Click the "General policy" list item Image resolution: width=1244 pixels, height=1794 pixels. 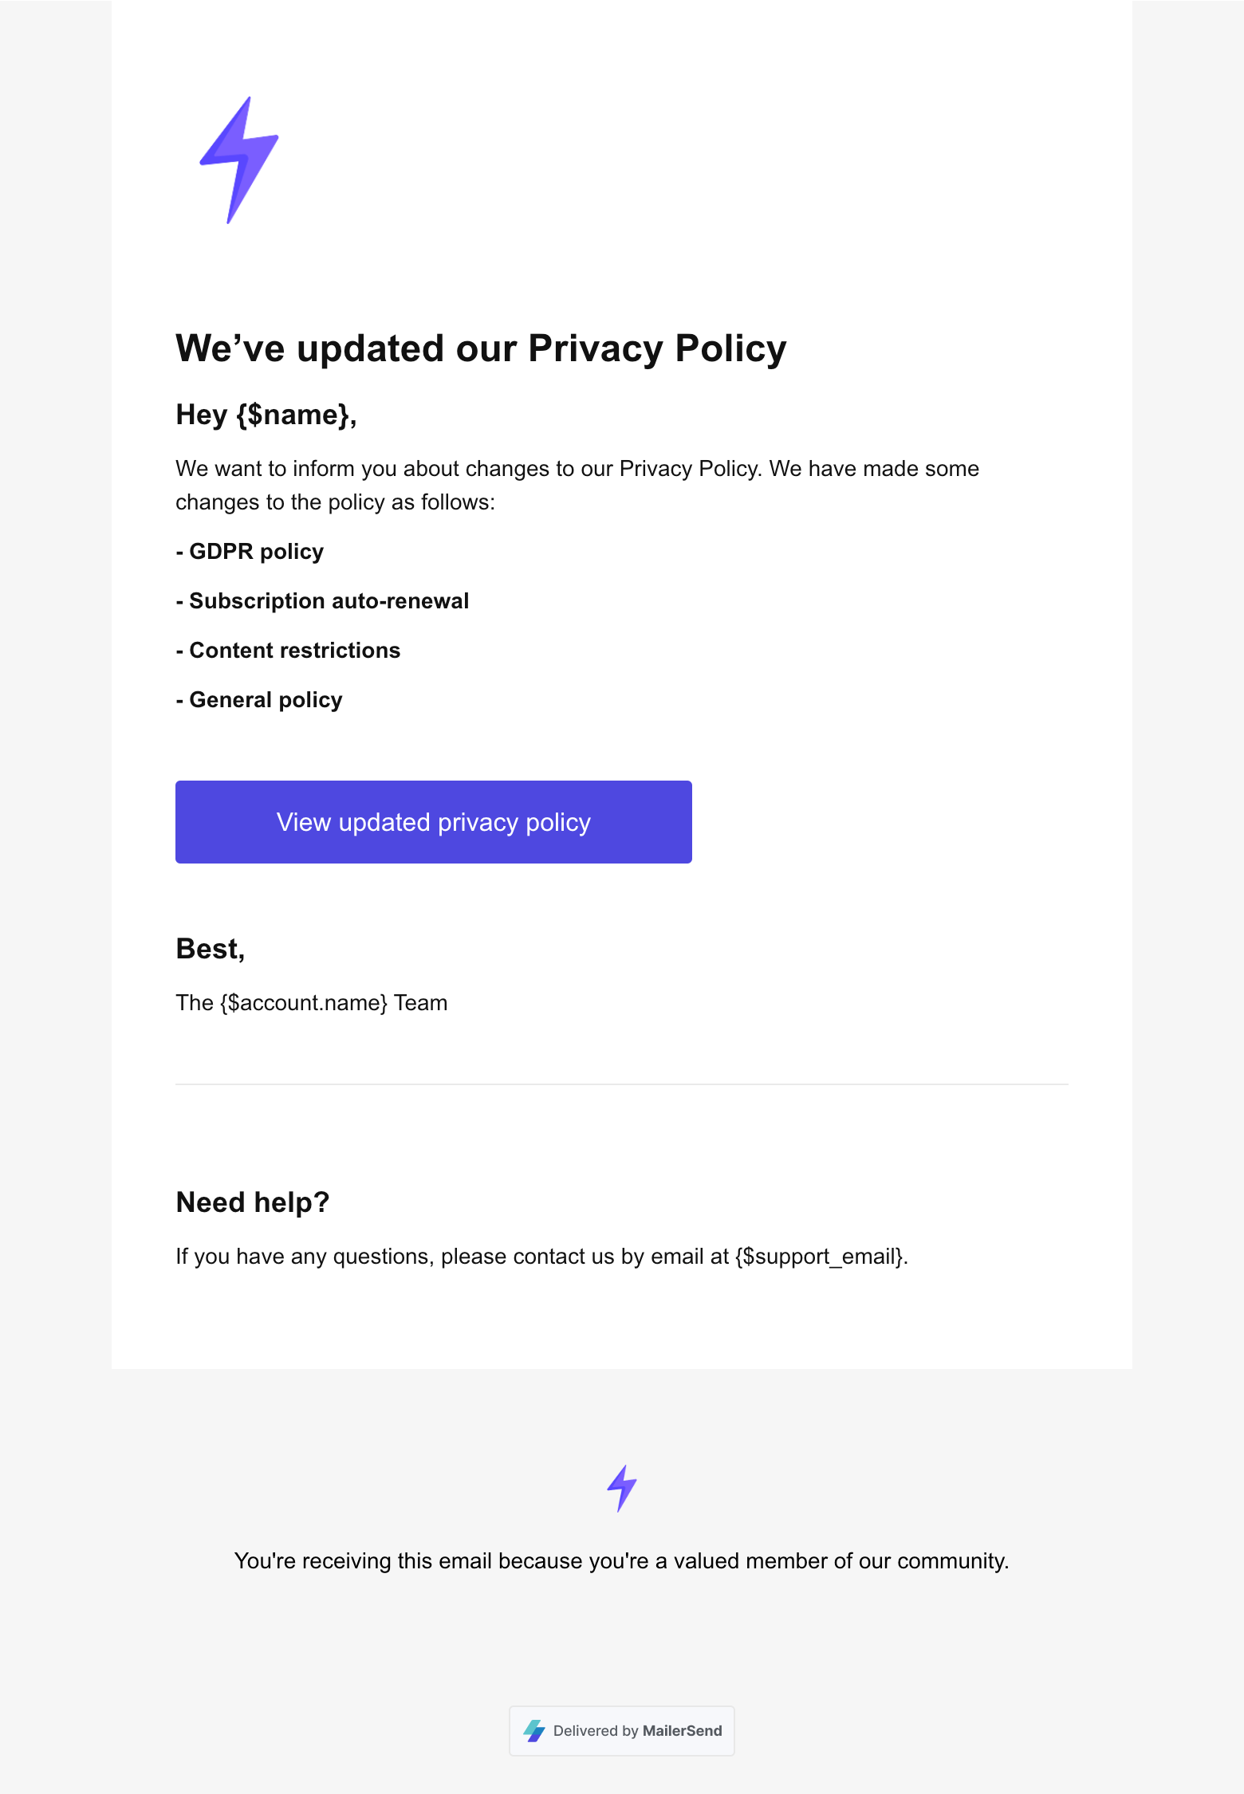coord(259,700)
